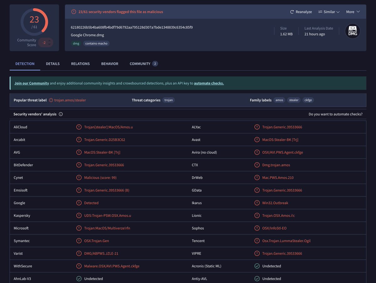
Task: Click the Acronis undetected checkmark icon
Action: (x=257, y=266)
